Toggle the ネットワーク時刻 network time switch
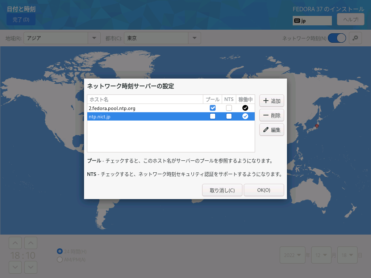 [x=337, y=38]
